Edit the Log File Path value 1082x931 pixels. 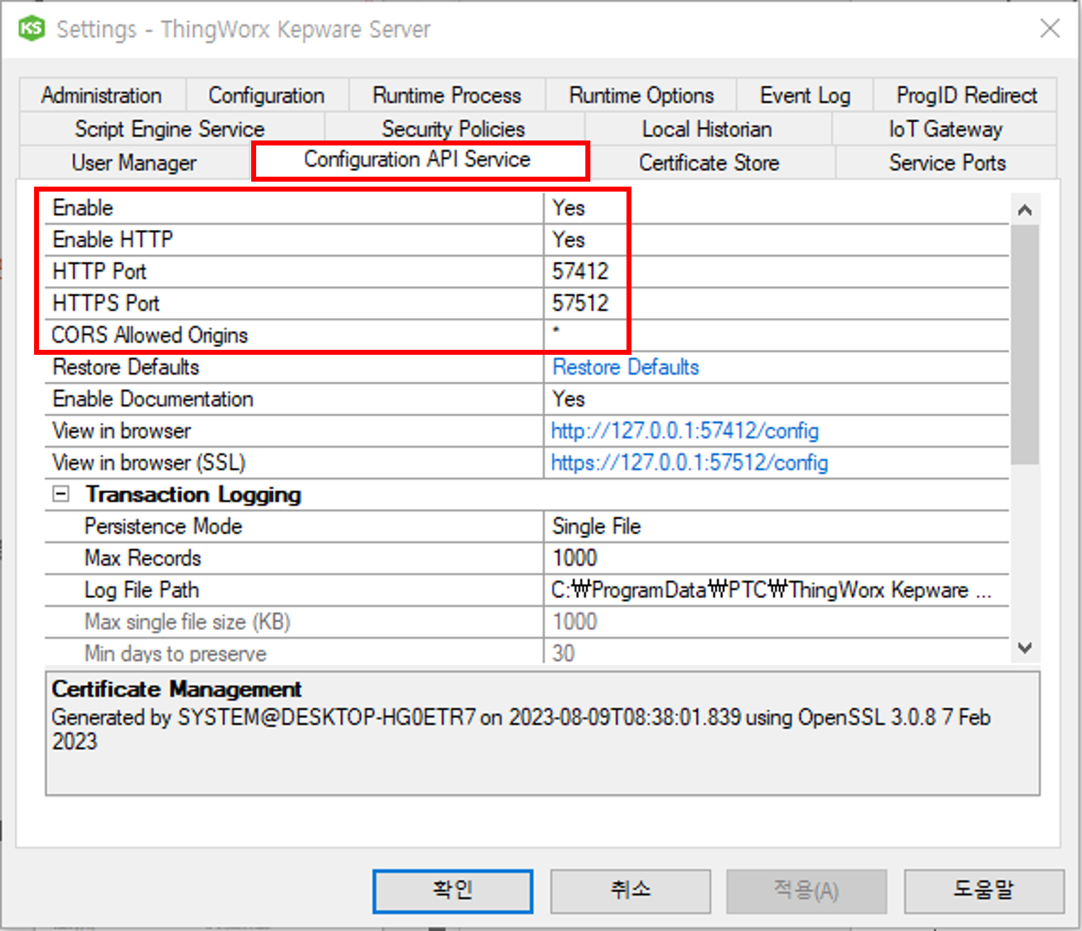(776, 590)
